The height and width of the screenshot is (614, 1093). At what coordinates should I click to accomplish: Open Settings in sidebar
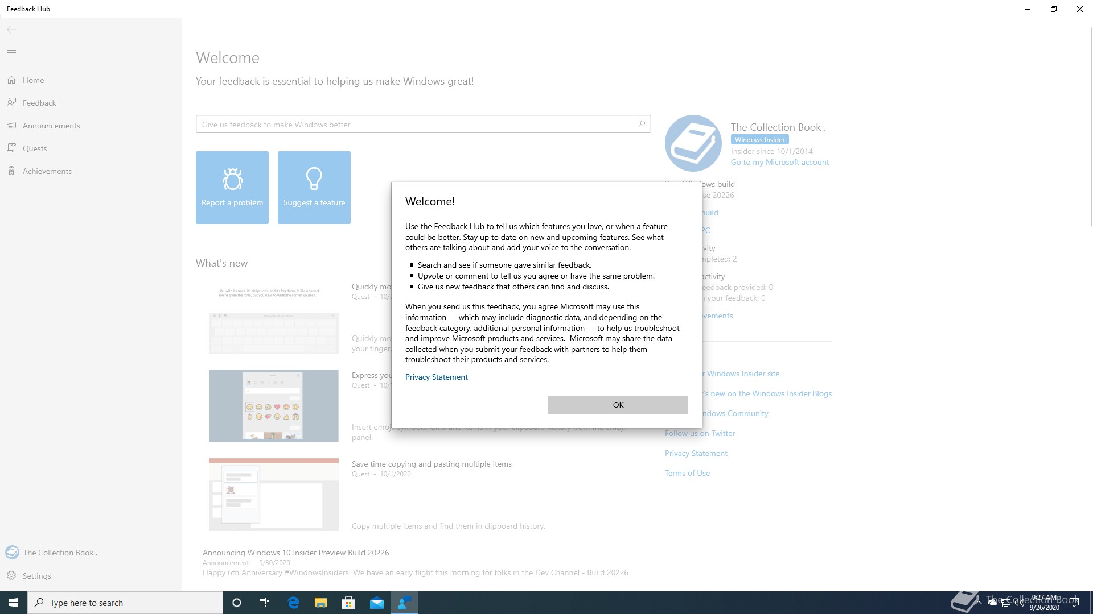(91, 576)
